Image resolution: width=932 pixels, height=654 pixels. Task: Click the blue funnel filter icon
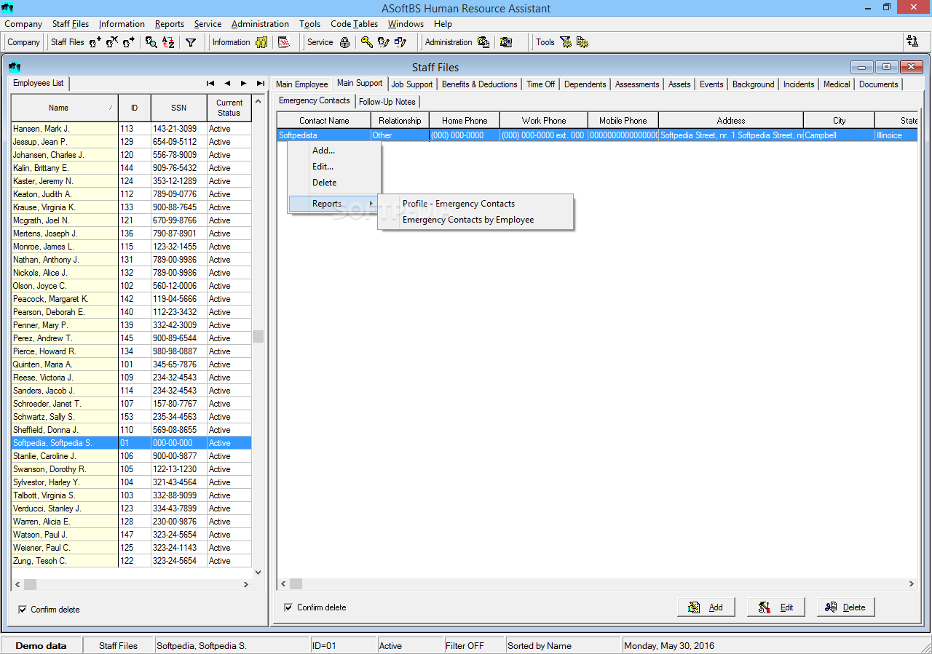coord(191,42)
